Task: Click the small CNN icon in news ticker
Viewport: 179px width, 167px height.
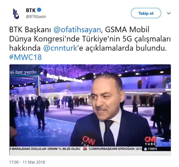Action: pyautogui.click(x=85, y=149)
